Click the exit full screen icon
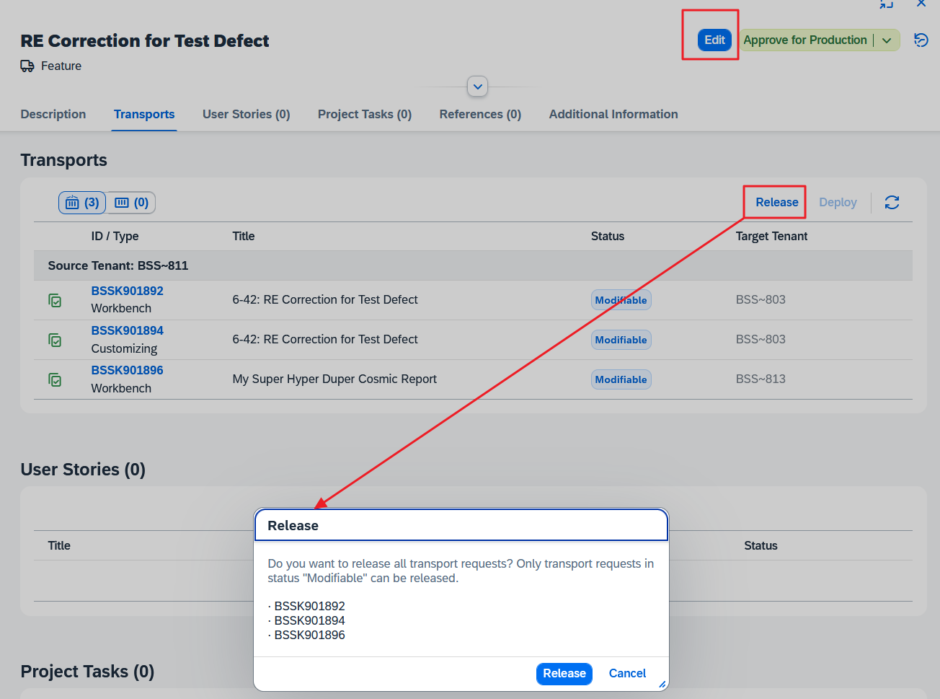The height and width of the screenshot is (699, 940). click(x=886, y=4)
